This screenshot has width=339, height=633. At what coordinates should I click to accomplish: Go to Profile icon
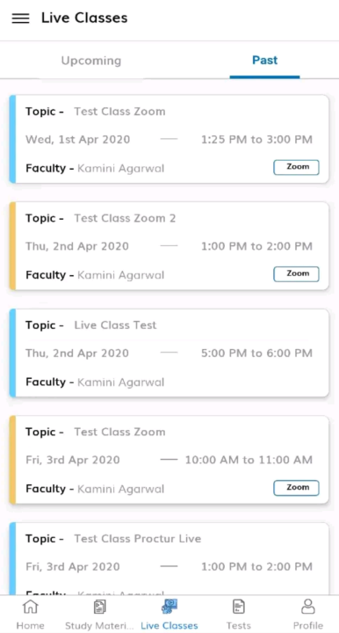click(308, 614)
